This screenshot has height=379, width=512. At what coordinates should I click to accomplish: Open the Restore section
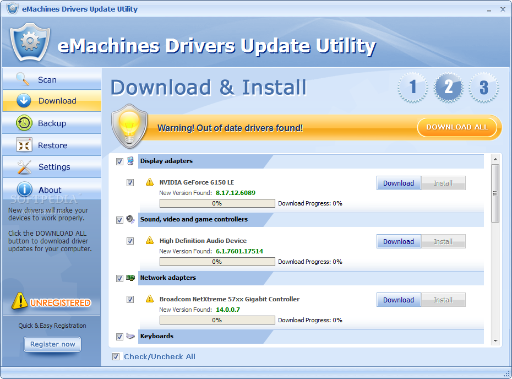point(52,145)
